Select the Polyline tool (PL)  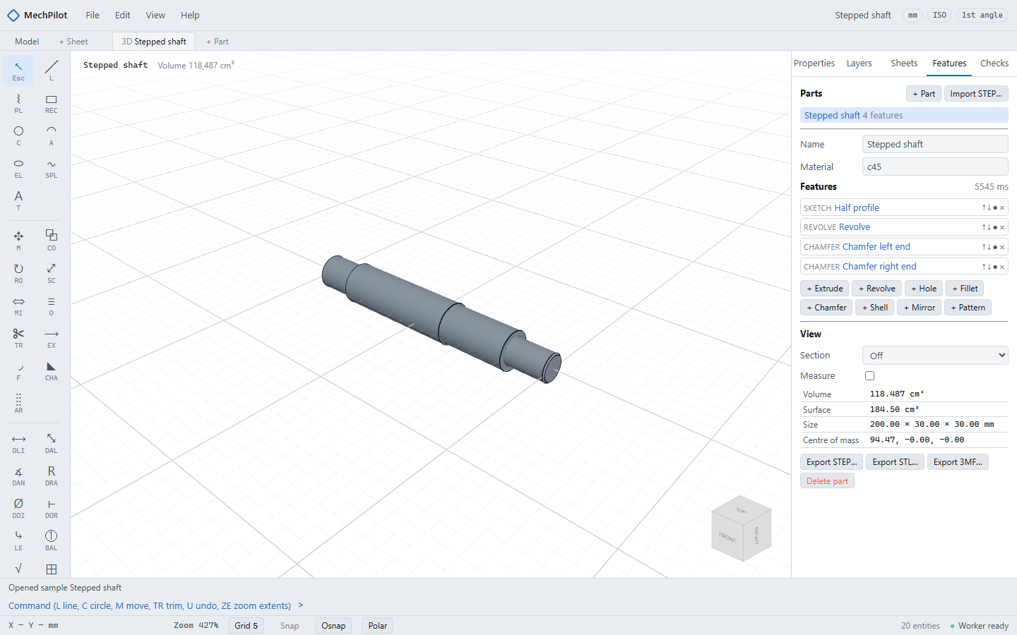click(x=18, y=103)
